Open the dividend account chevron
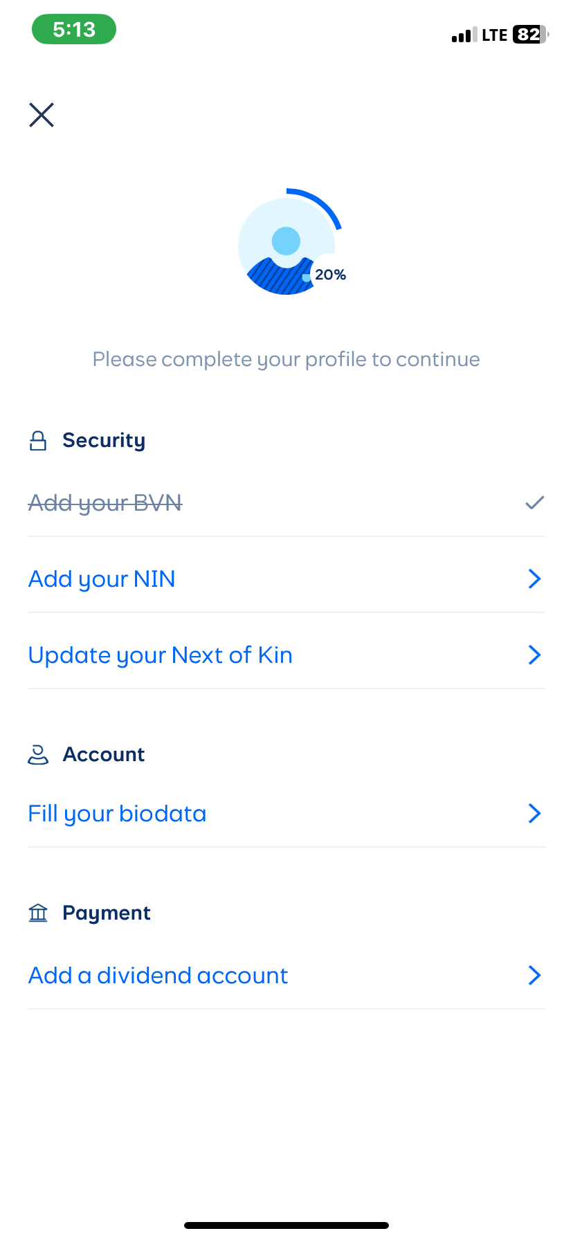The image size is (573, 1240). tap(534, 975)
